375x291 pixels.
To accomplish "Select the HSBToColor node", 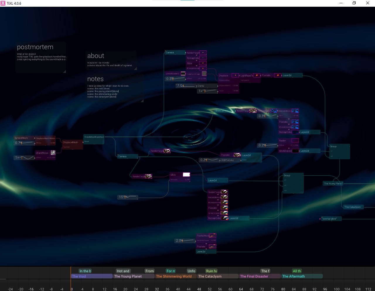I will tap(227, 160).
